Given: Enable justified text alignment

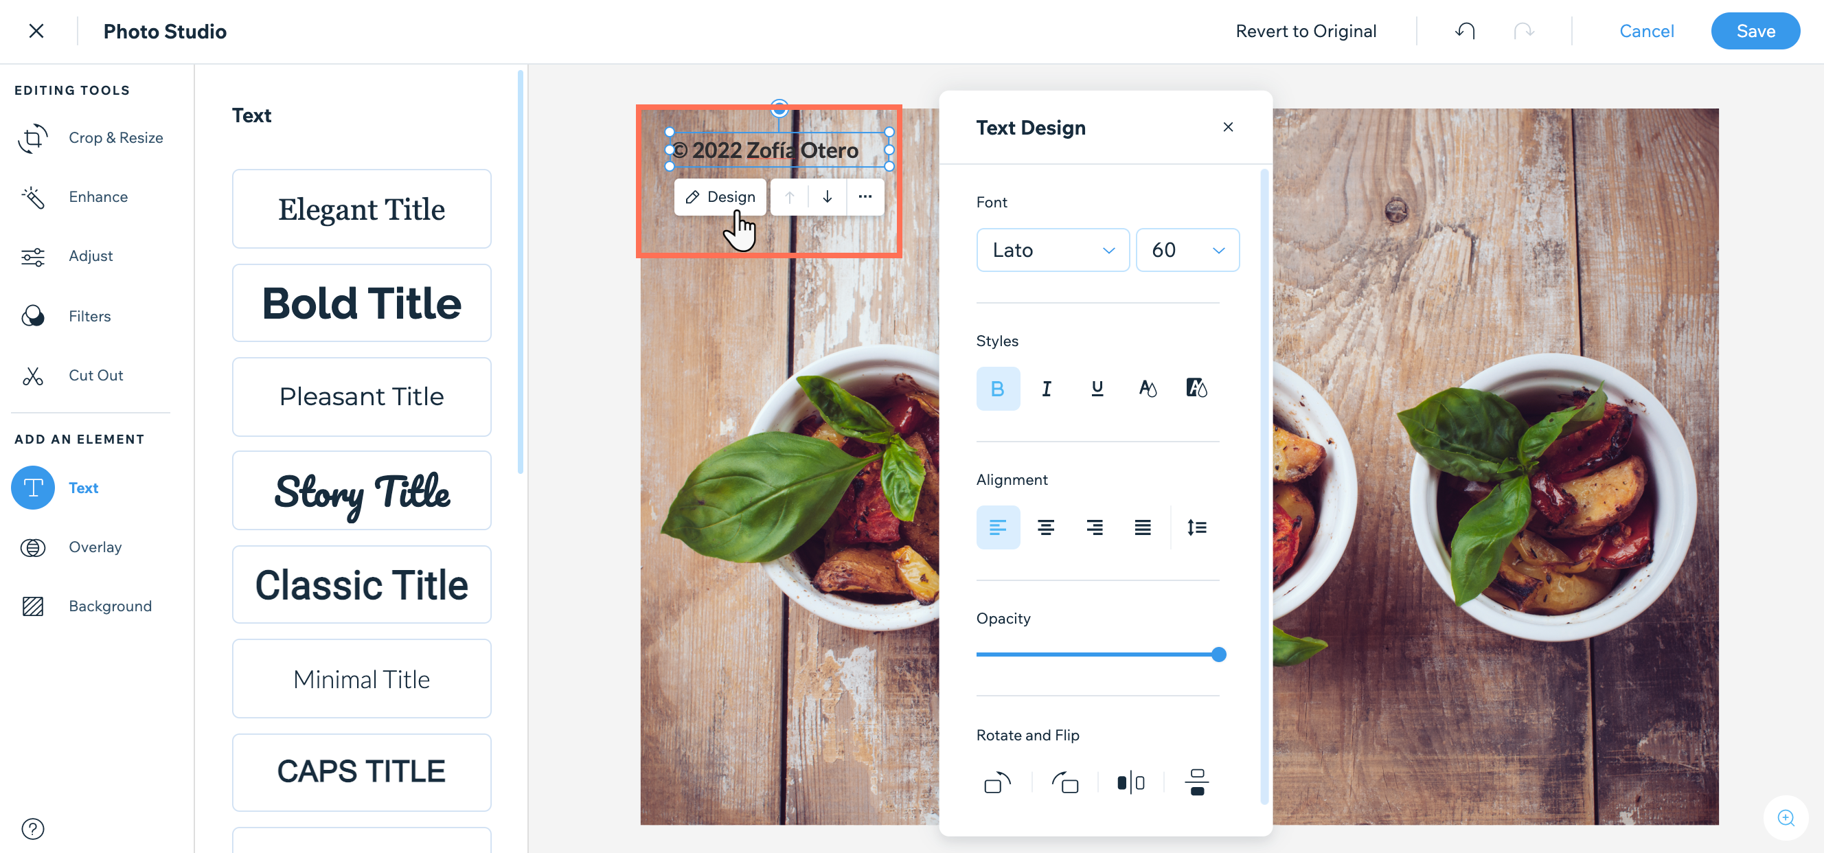Looking at the screenshot, I should (1142, 527).
